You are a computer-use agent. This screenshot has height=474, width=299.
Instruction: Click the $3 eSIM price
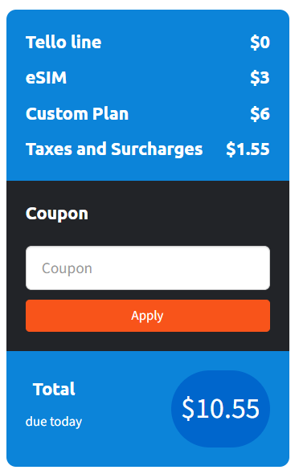260,78
